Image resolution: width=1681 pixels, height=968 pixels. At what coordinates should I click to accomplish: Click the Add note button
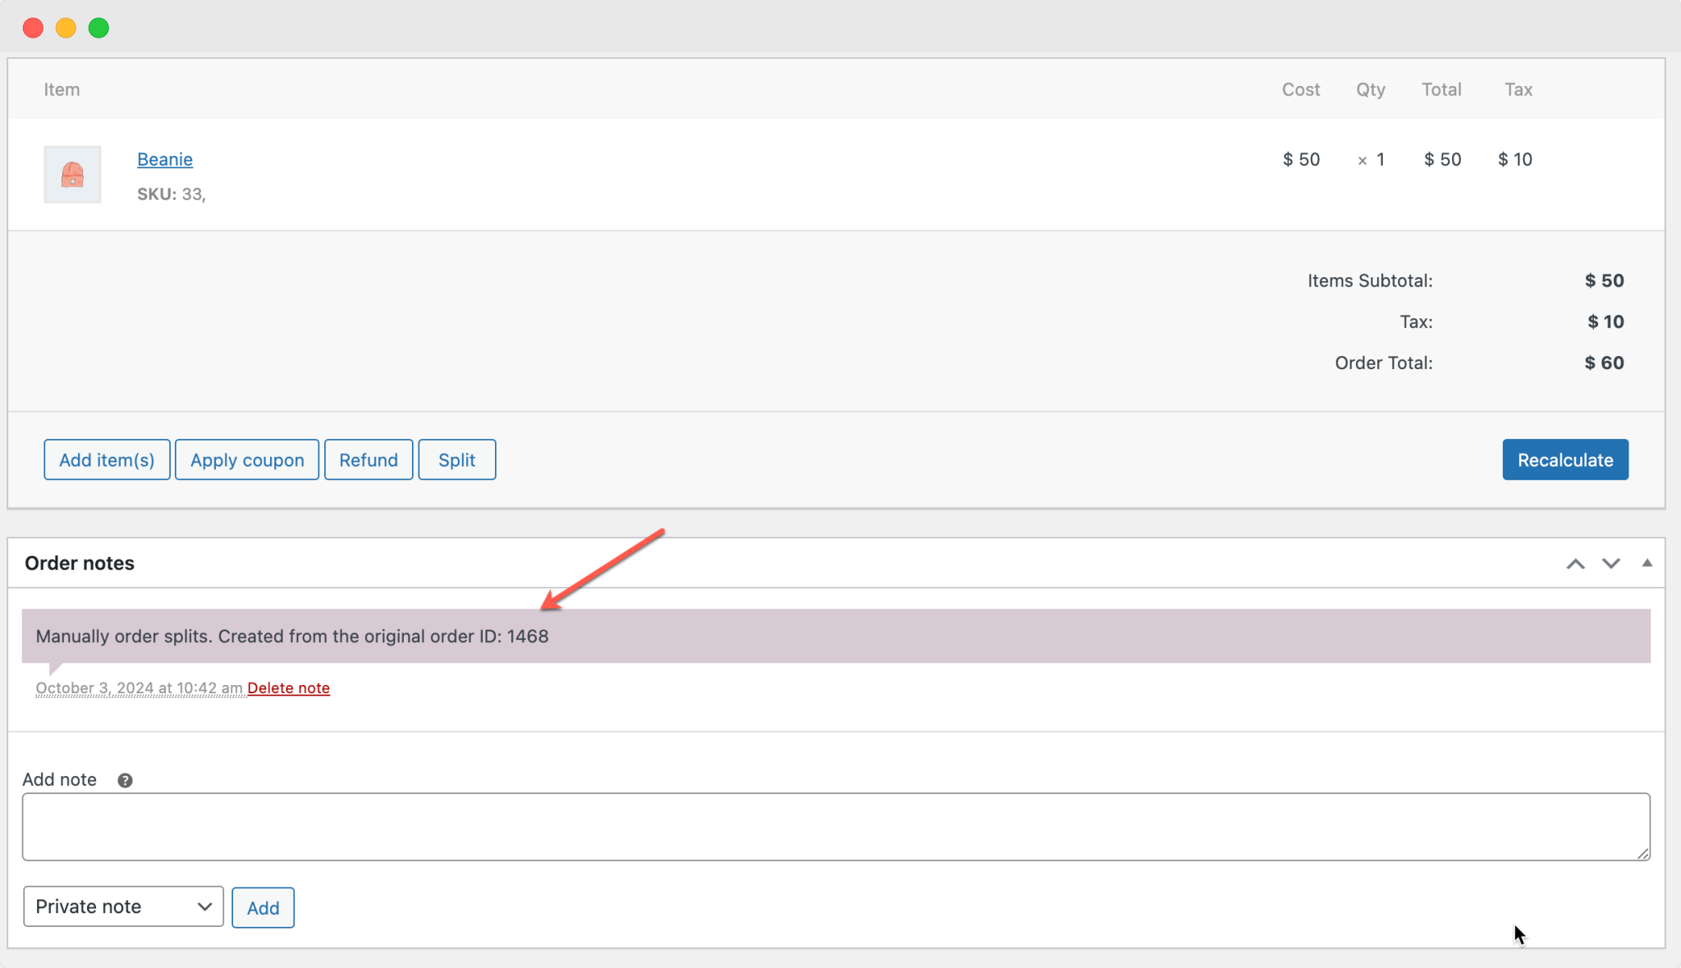tap(263, 907)
